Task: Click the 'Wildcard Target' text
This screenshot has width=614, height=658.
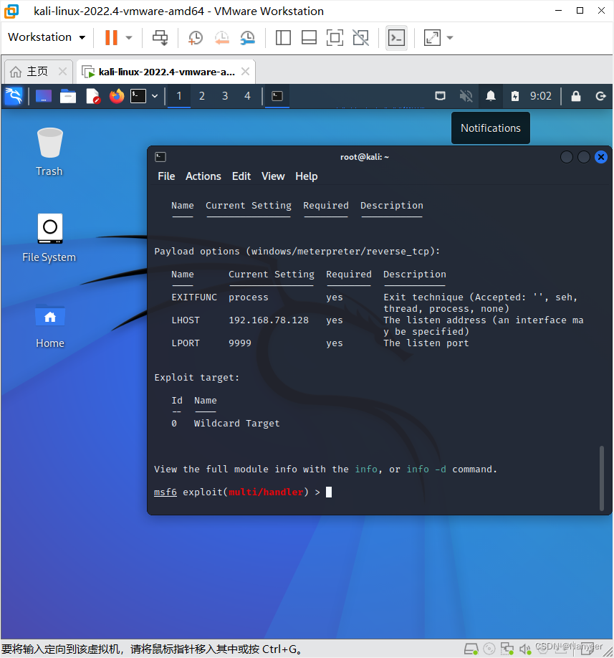Action: click(x=236, y=424)
